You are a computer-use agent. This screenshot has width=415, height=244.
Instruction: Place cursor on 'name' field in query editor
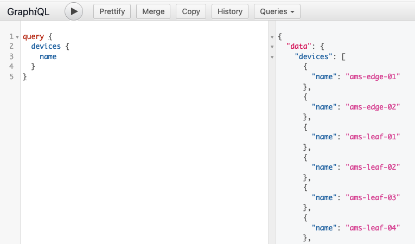[x=48, y=56]
